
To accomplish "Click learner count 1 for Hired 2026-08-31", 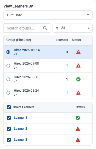I will point(67,79).
